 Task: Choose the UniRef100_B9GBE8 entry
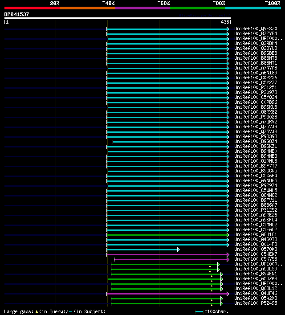256,53
